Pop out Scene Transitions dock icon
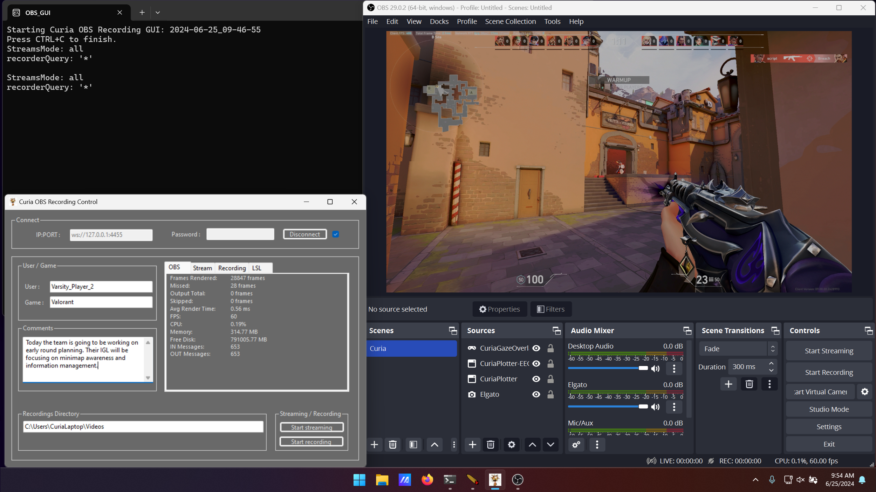876x492 pixels. 775,330
